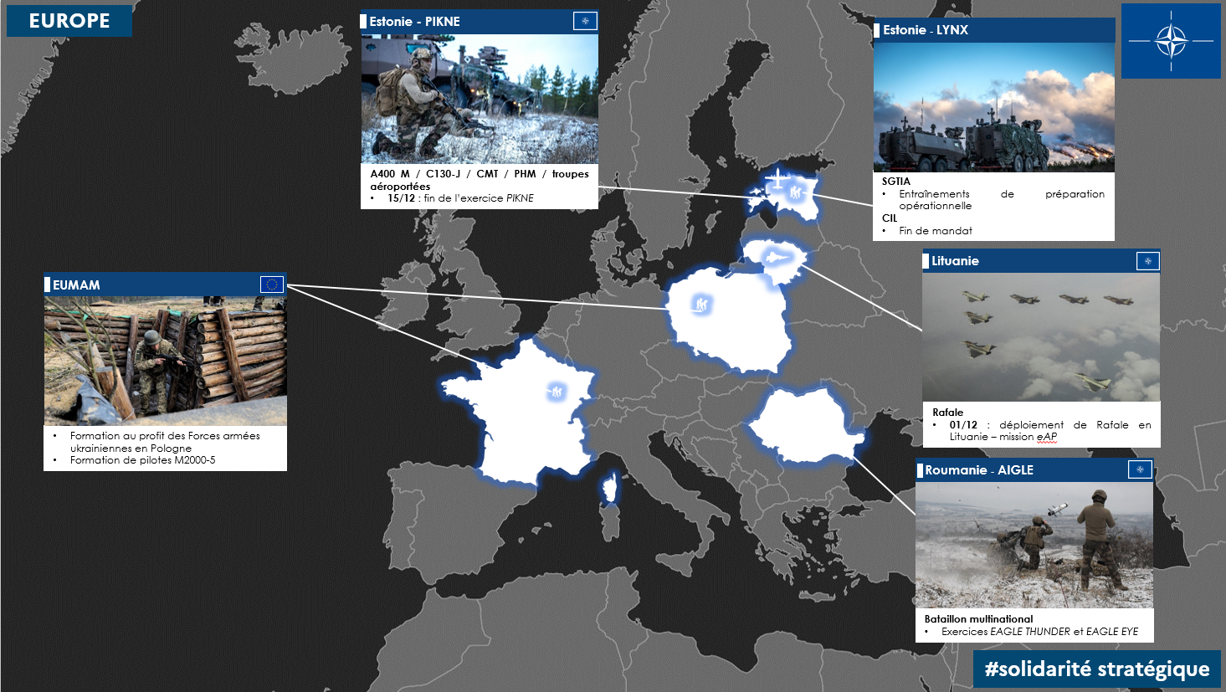Click 'Exercices EAGLE THUNDER et EAGLE EYE' bullet

point(1039,632)
